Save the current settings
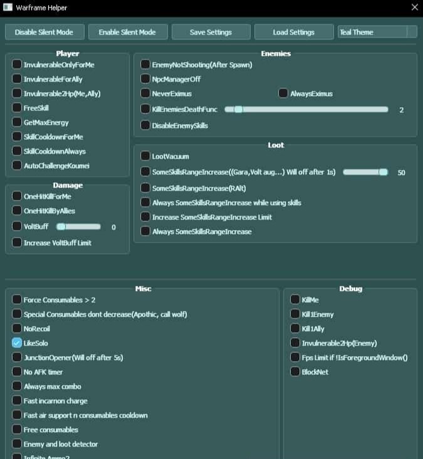The image size is (423, 459). coord(211,32)
